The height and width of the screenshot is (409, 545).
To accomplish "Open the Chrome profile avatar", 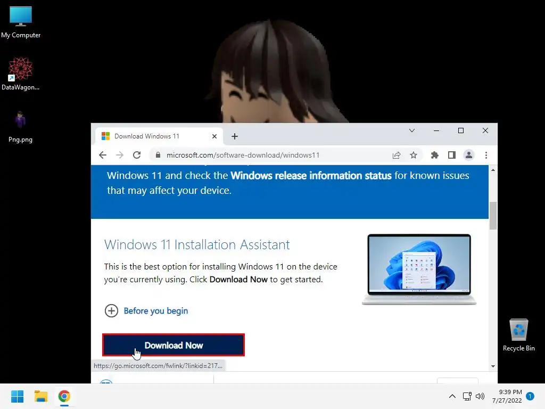I will pyautogui.click(x=469, y=155).
